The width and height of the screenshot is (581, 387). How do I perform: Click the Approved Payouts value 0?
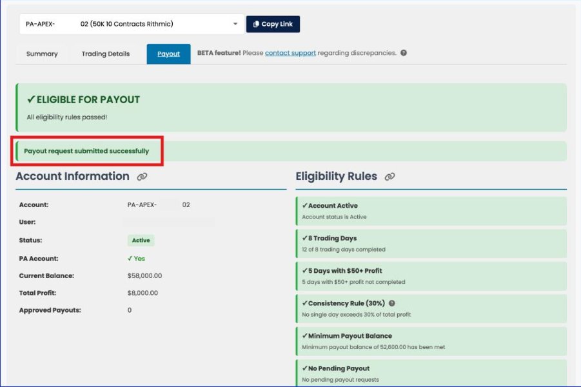(130, 310)
